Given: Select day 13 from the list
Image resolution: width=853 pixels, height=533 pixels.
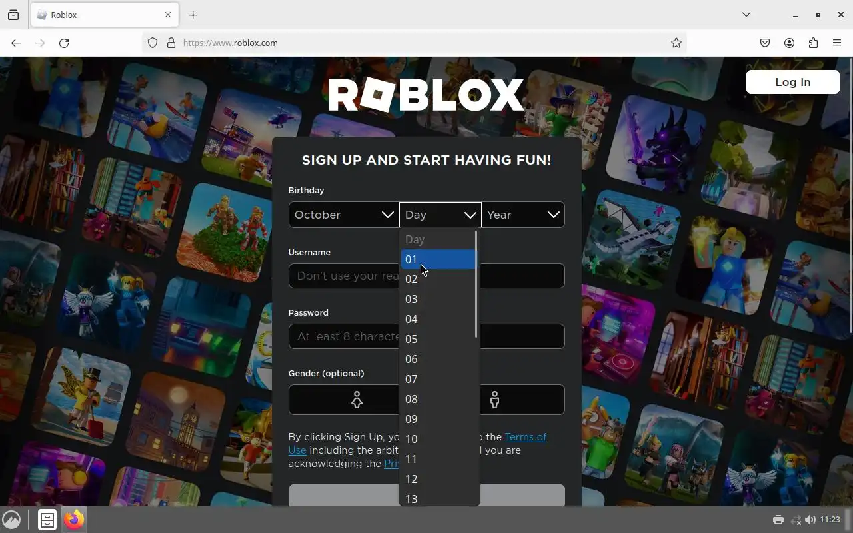Looking at the screenshot, I should (x=438, y=498).
